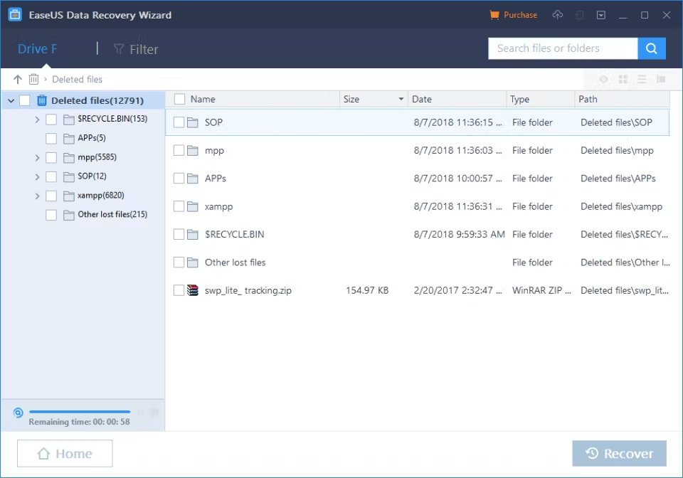Click the up navigation arrow above the folder tree

[17, 79]
